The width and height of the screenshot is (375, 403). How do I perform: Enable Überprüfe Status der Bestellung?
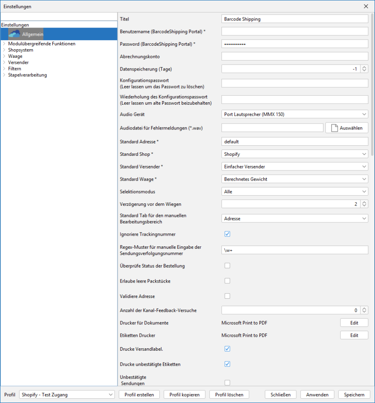(227, 266)
